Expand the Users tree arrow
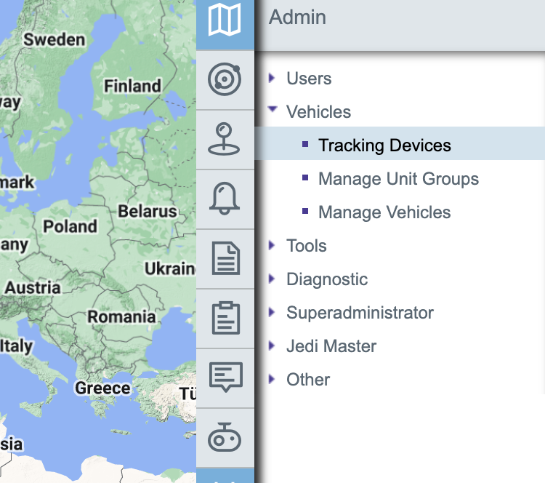This screenshot has width=545, height=483. coord(272,78)
